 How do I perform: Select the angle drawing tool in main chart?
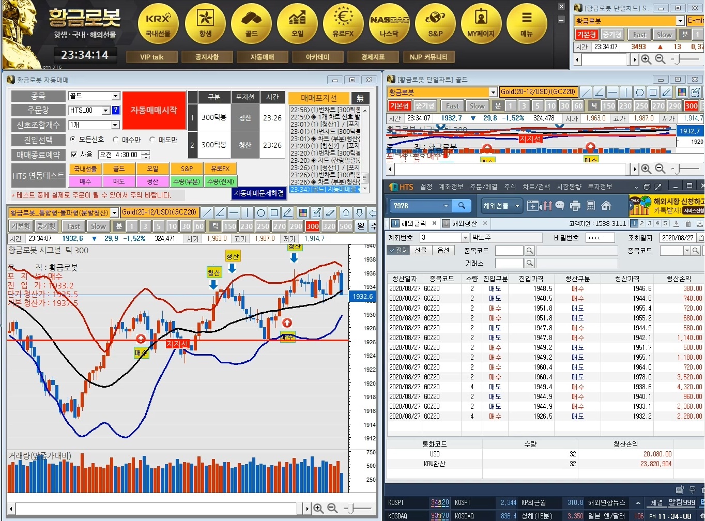(x=220, y=212)
